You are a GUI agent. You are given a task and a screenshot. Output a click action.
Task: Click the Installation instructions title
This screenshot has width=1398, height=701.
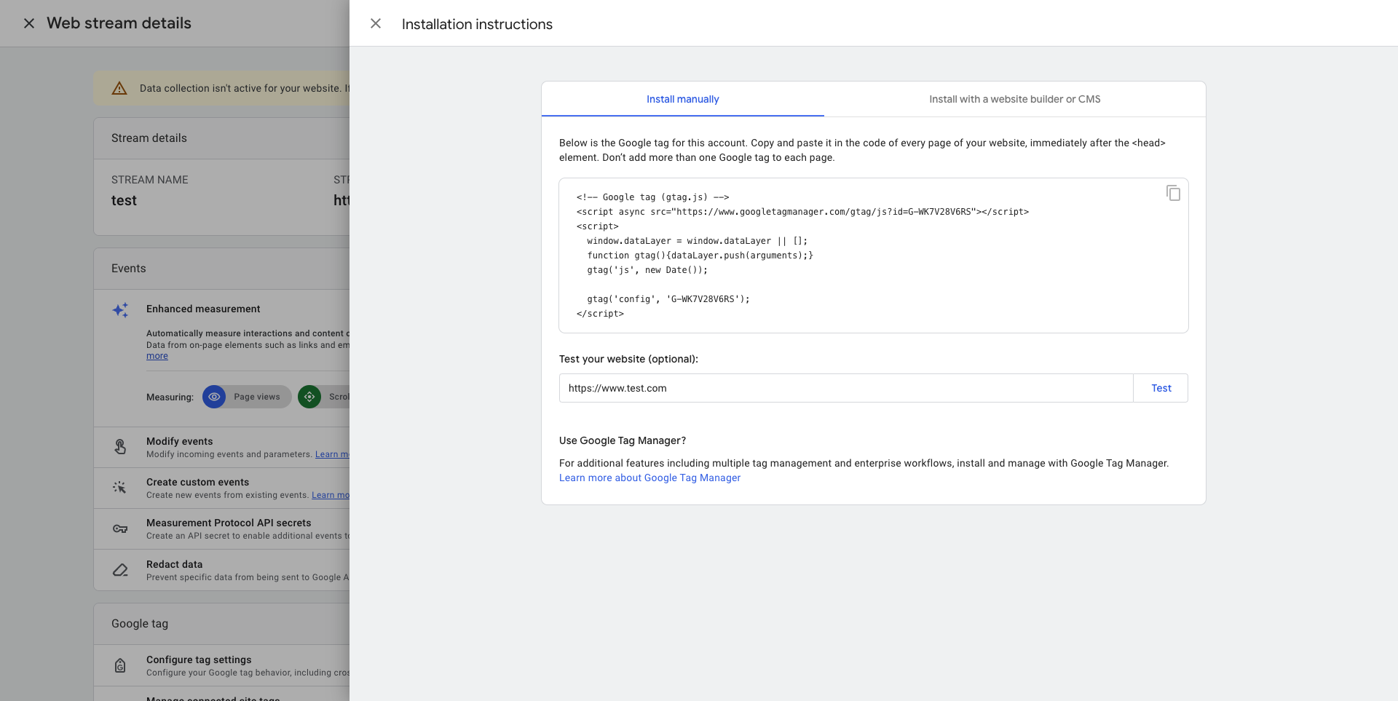[477, 24]
